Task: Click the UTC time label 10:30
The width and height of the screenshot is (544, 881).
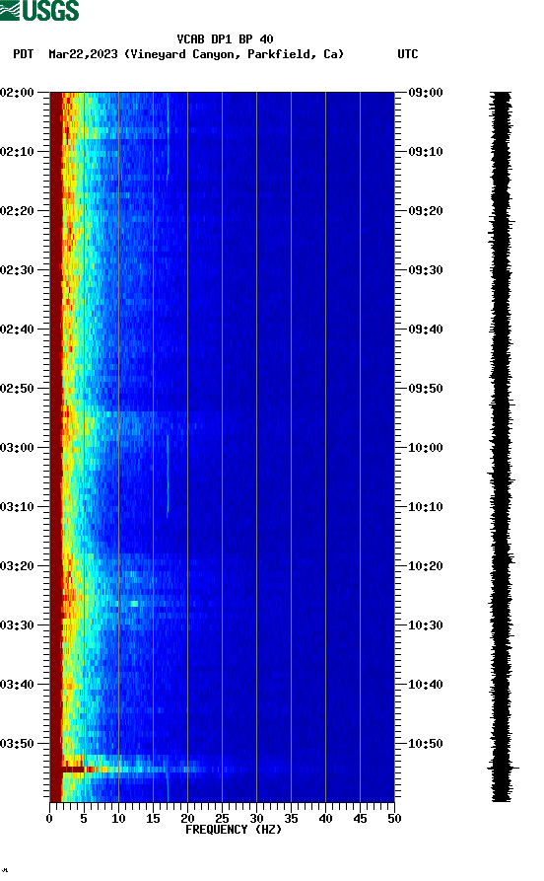Action: 426,625
